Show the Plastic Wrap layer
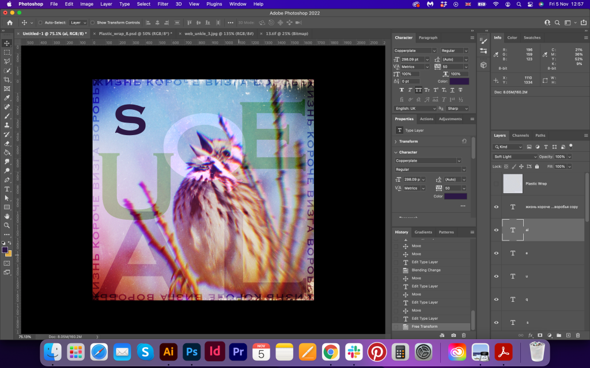This screenshot has width=590, height=368. point(497,183)
